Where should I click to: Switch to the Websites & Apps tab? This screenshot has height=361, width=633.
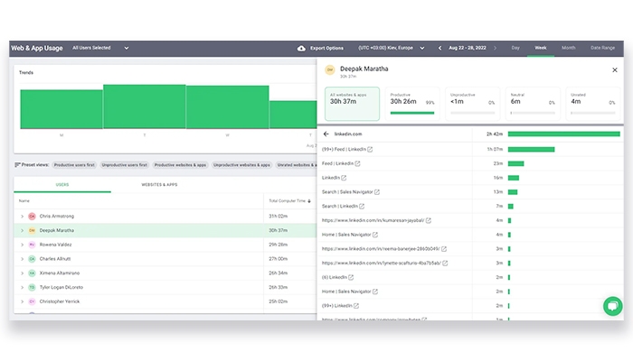click(x=159, y=184)
